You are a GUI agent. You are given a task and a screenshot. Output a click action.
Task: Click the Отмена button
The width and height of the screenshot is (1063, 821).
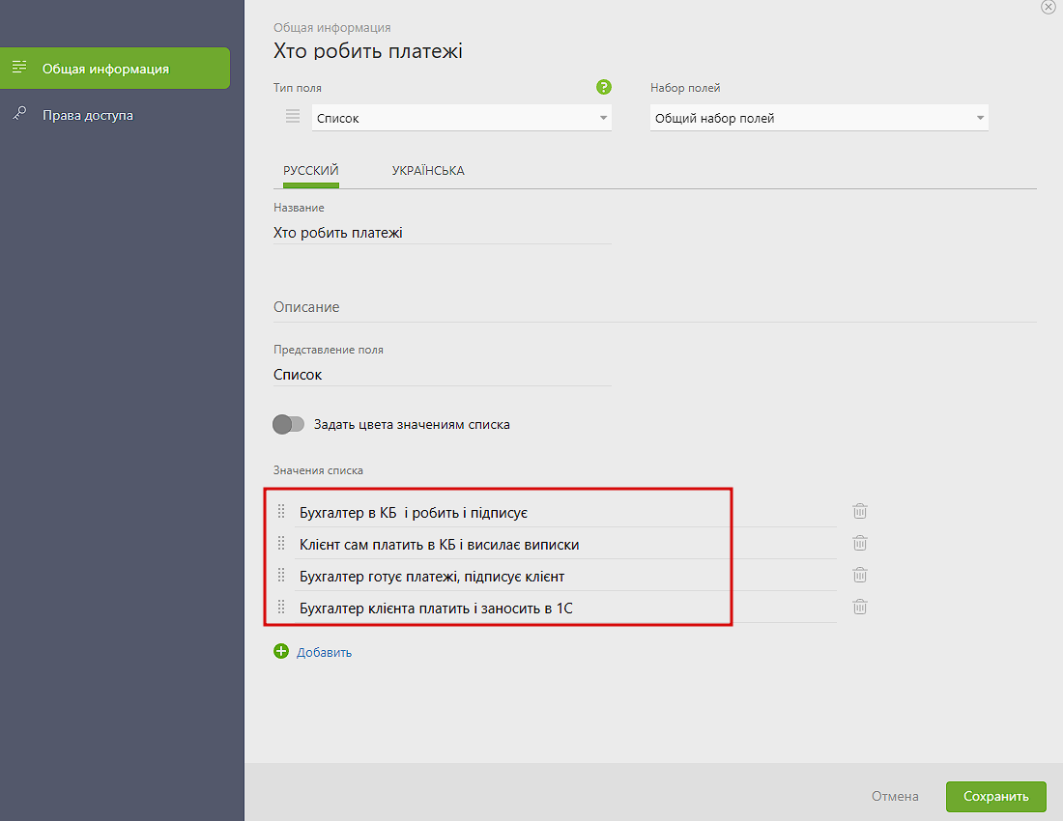pyautogui.click(x=895, y=797)
